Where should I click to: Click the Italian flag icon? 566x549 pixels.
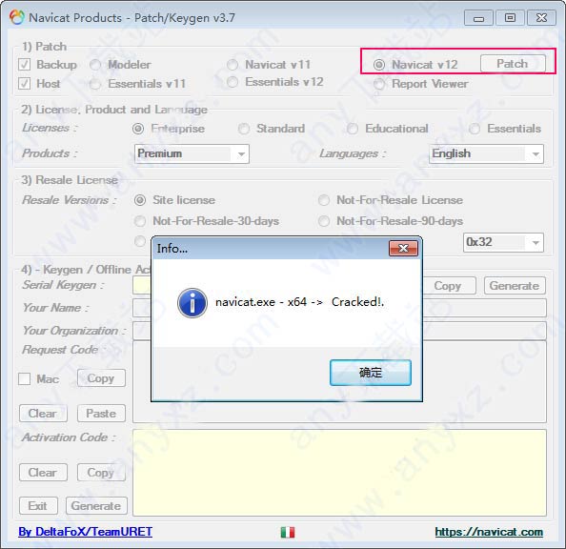pyautogui.click(x=288, y=532)
